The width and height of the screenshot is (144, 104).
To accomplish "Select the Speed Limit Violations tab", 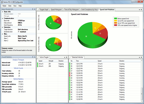I will pyautogui.click(x=107, y=9).
